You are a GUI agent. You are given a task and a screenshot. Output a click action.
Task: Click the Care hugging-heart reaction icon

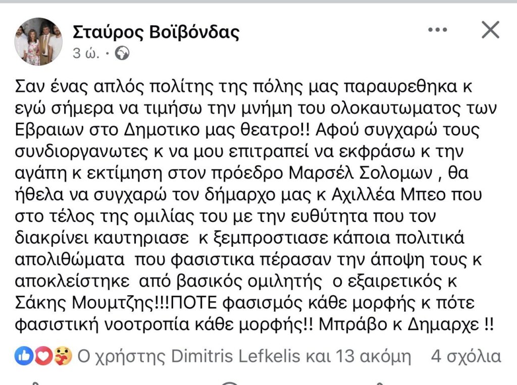coord(63,357)
